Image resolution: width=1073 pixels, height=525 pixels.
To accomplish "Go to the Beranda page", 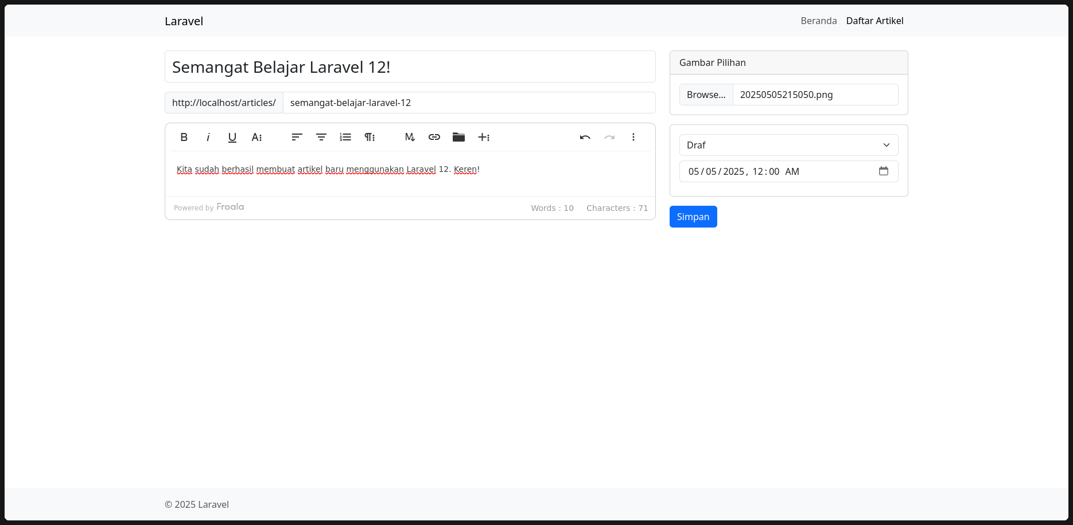I will tap(819, 21).
